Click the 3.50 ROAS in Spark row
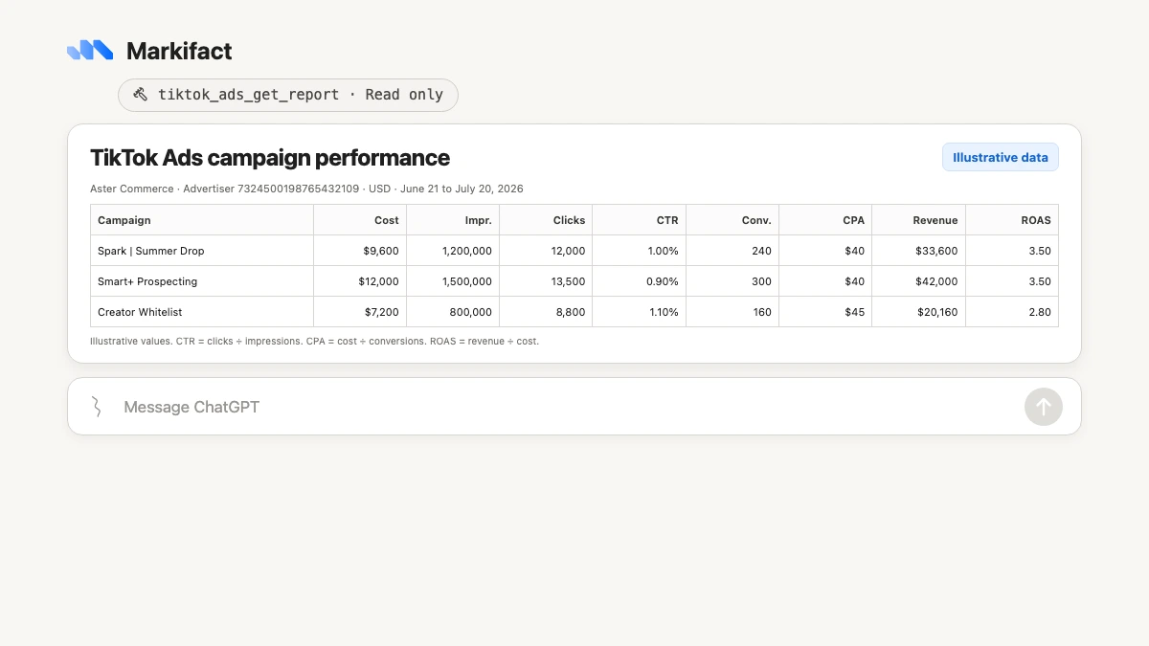Screen dimensions: 1149x646 click(x=1040, y=251)
